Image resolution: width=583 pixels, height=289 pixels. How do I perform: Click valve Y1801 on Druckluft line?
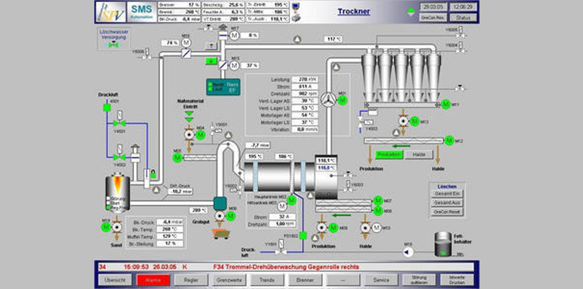tap(281, 251)
